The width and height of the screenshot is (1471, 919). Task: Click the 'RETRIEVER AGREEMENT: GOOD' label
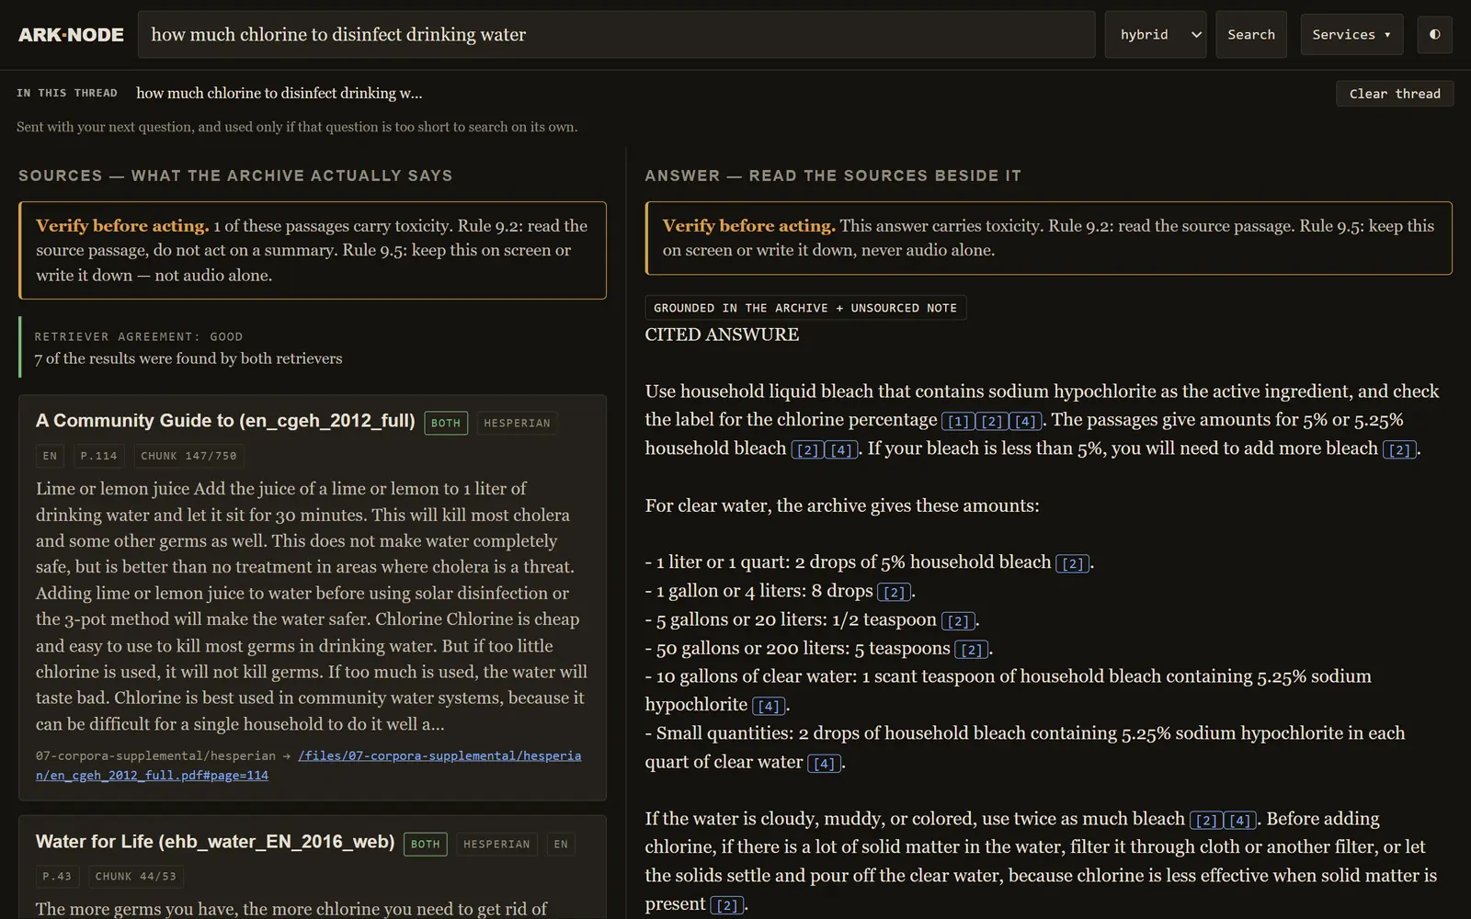click(x=139, y=336)
